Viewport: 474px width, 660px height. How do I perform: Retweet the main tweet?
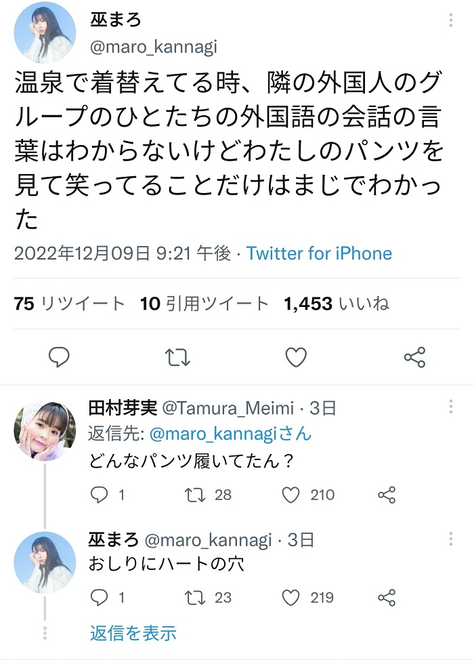pos(177,357)
